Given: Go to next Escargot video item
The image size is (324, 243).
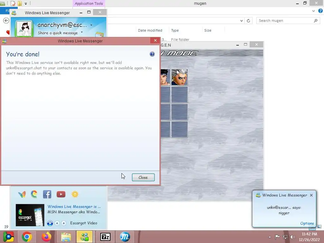Looking at the screenshot, I should coord(64,223).
